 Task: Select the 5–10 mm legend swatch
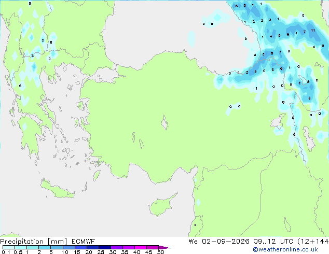point(57,247)
